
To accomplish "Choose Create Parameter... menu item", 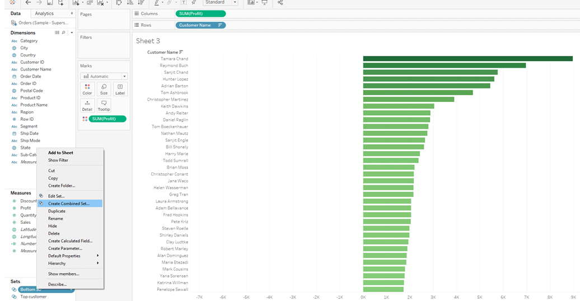I will [70, 248].
